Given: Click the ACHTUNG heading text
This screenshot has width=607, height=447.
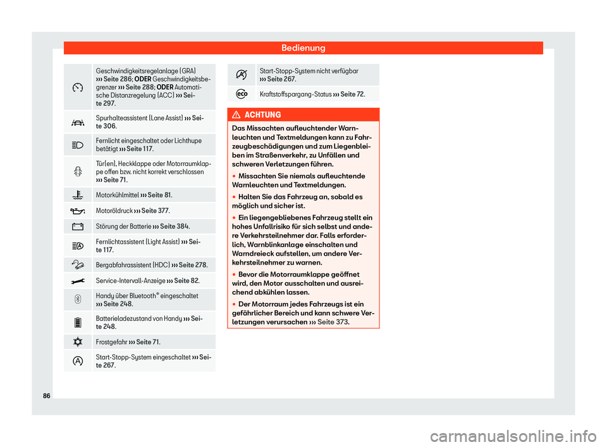Looking at the screenshot, I should click(262, 115).
